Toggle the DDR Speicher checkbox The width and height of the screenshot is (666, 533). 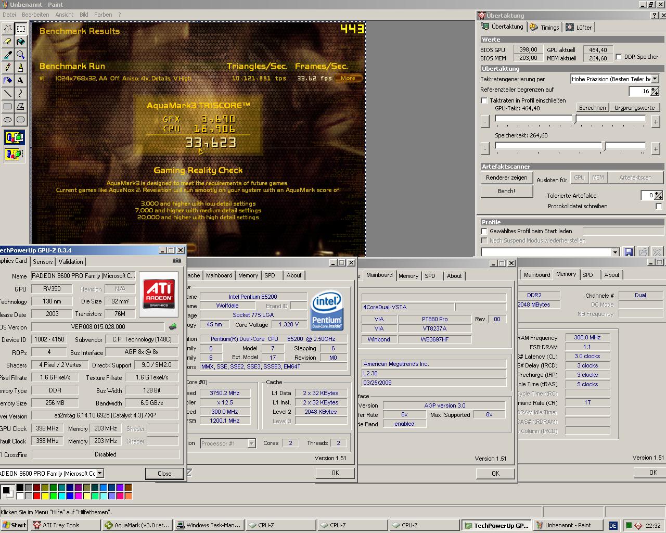619,57
